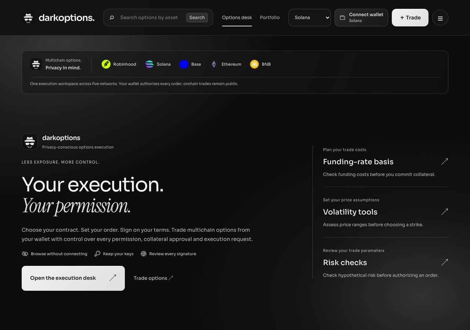Click Open the execution desk label

pos(63,278)
